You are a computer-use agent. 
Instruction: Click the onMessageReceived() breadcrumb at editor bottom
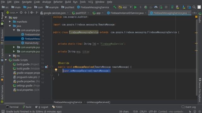coord(98,102)
